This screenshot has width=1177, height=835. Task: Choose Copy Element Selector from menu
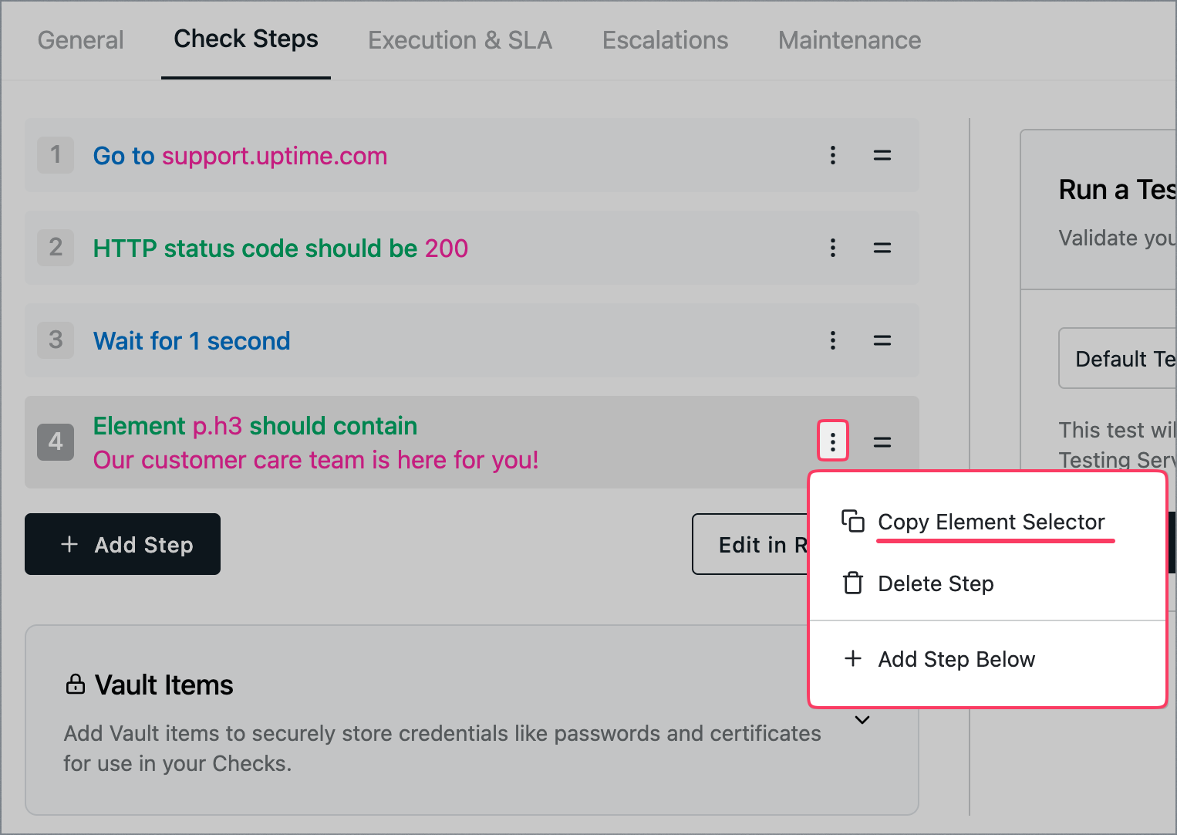(990, 522)
